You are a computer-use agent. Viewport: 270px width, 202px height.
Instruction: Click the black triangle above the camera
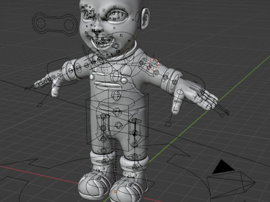223,167
